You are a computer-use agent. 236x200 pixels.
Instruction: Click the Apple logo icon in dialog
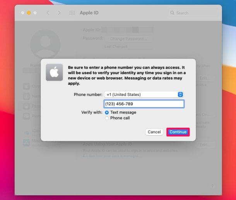[x=54, y=72]
